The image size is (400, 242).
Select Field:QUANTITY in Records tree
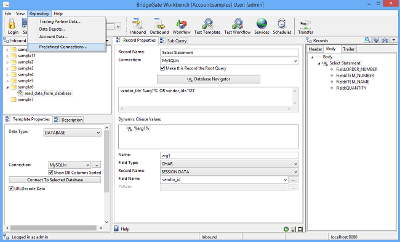coord(351,88)
